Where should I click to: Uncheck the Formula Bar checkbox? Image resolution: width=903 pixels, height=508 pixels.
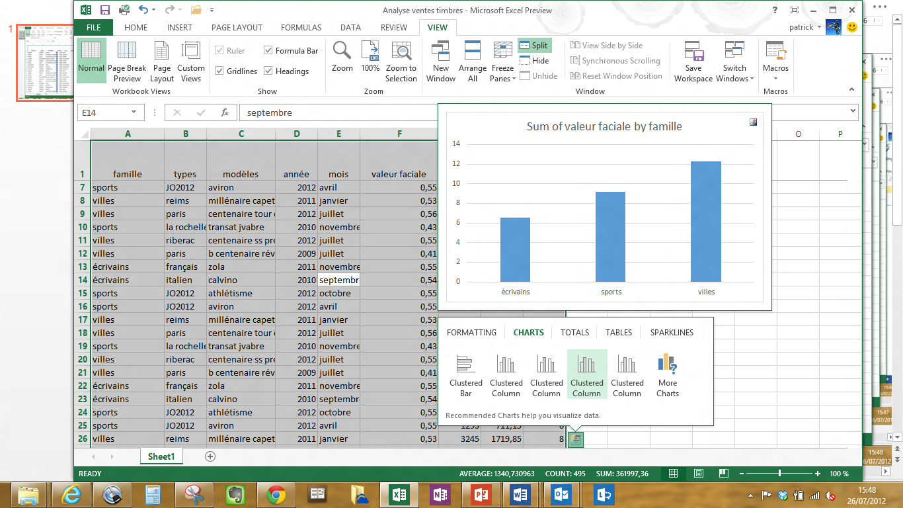[x=268, y=50]
